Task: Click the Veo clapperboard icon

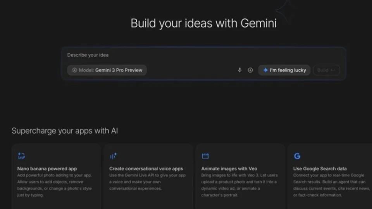Action: (x=205, y=156)
